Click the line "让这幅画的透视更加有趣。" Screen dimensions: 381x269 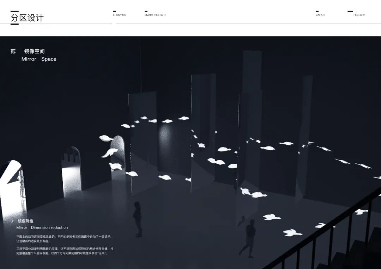pyautogui.click(x=33, y=241)
